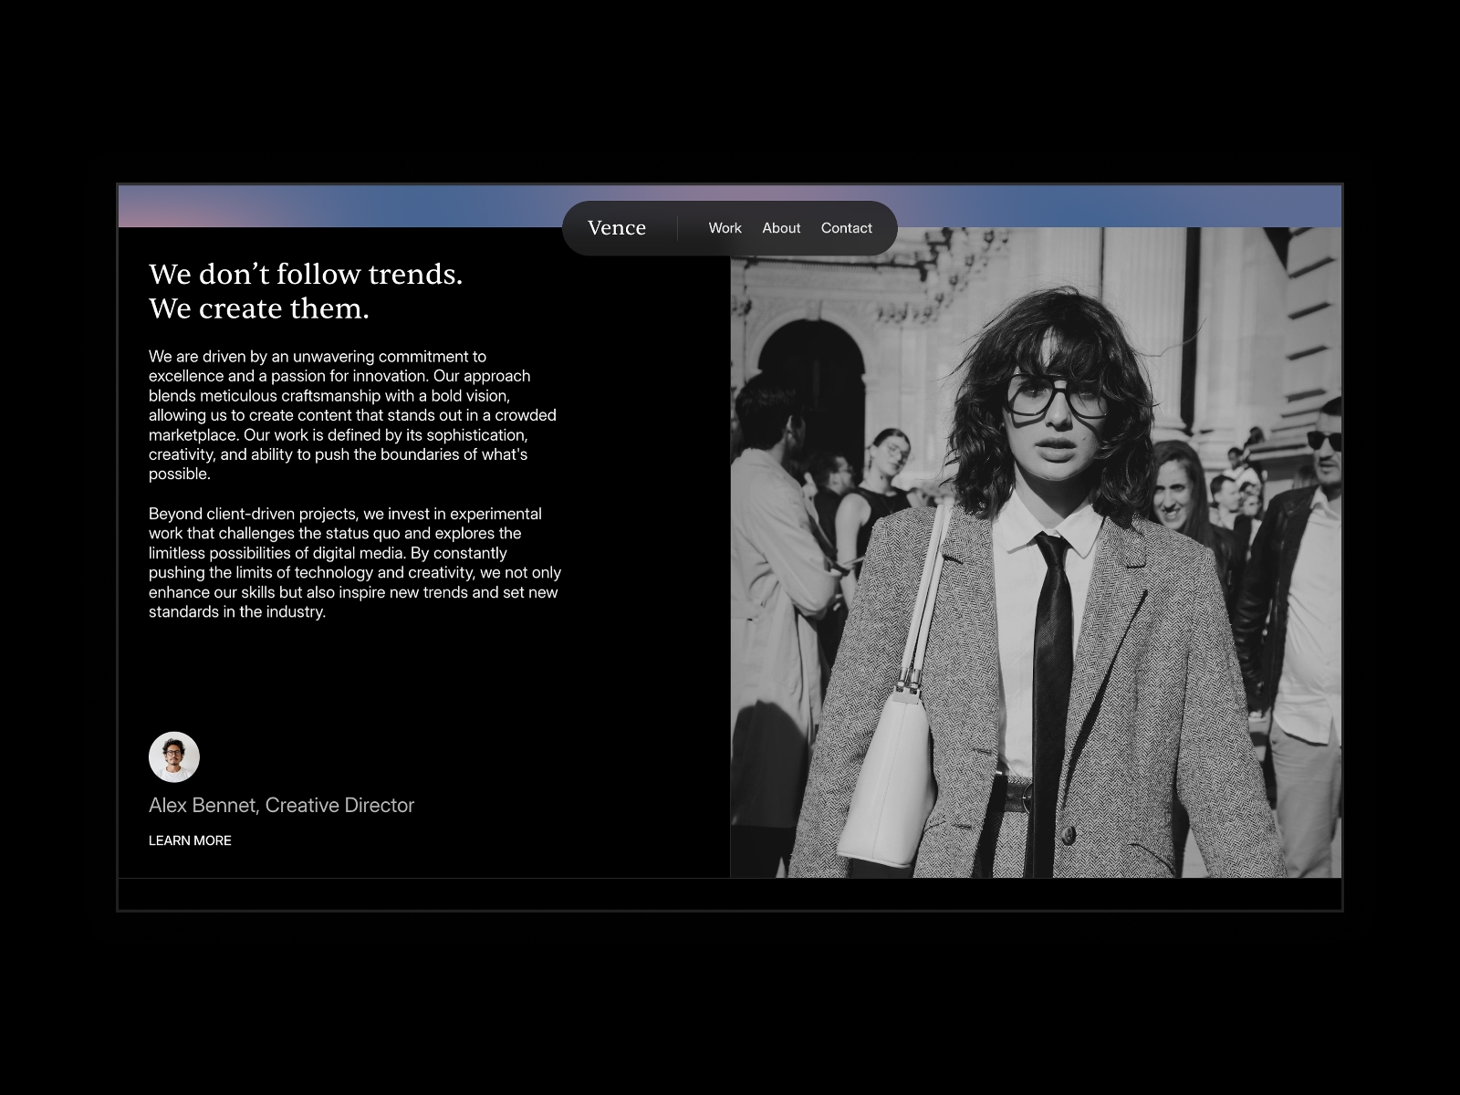The image size is (1460, 1095).
Task: Select the Work nav label
Action: point(725,228)
